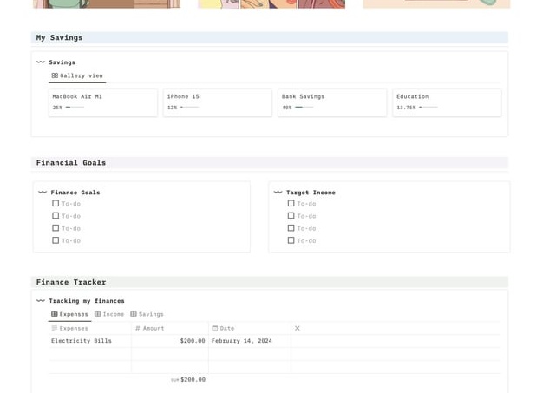Screen dimensions: 543x393
Task: Check the last Finance Goals to-do box
Action: 56,240
